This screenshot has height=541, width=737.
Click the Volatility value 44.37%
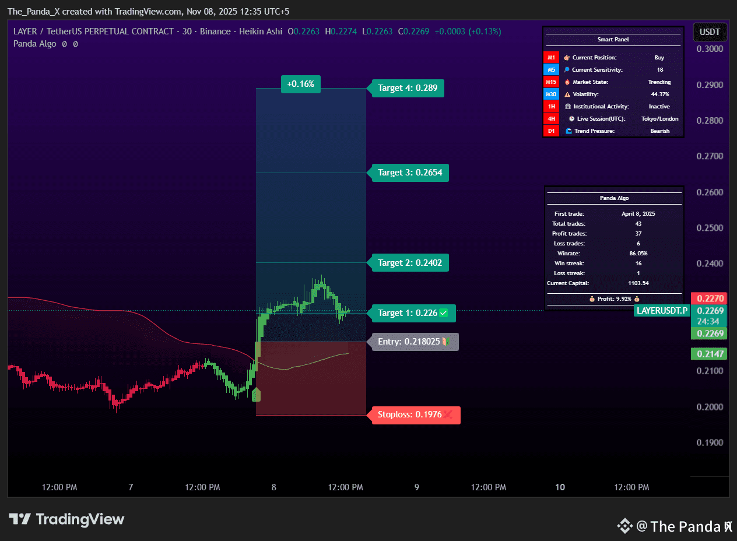click(659, 94)
